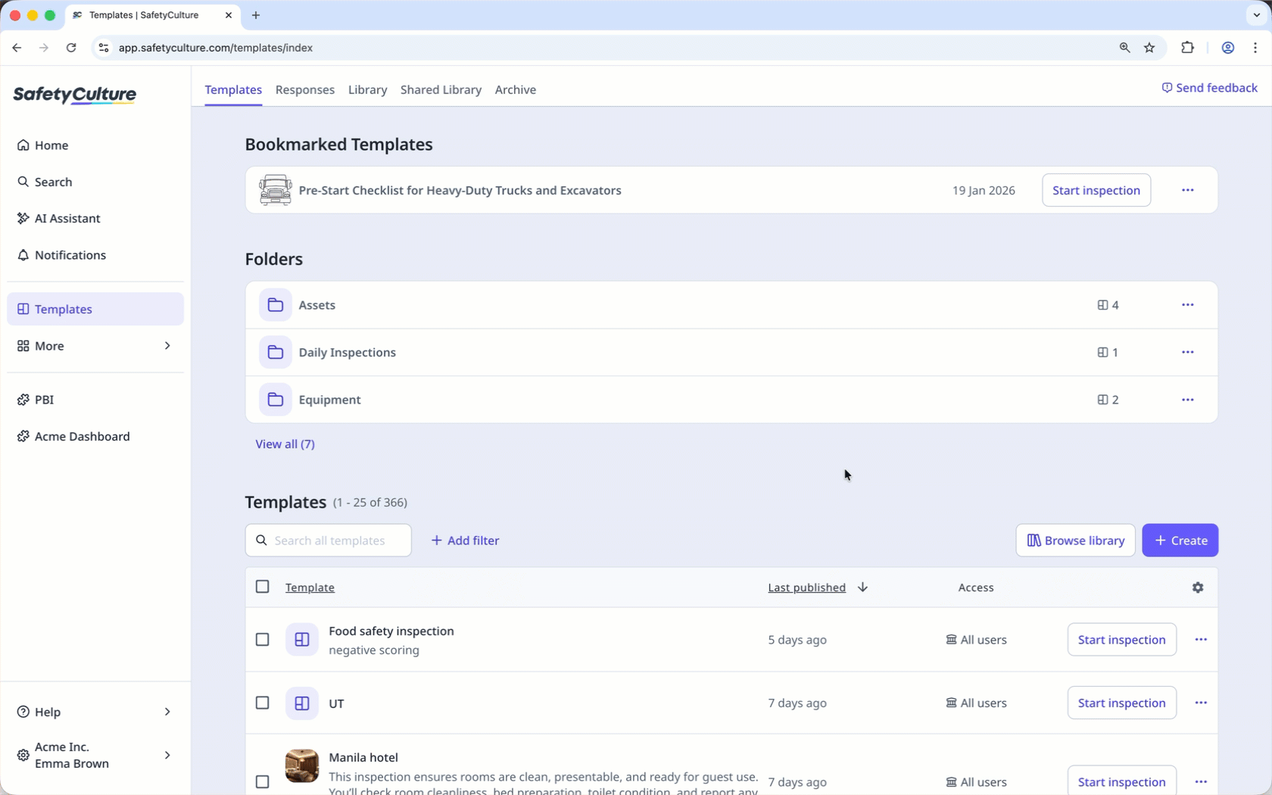Open Notifications in the sidebar
This screenshot has width=1272, height=795.
point(95,255)
